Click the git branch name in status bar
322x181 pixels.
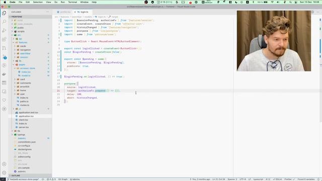click(23, 179)
